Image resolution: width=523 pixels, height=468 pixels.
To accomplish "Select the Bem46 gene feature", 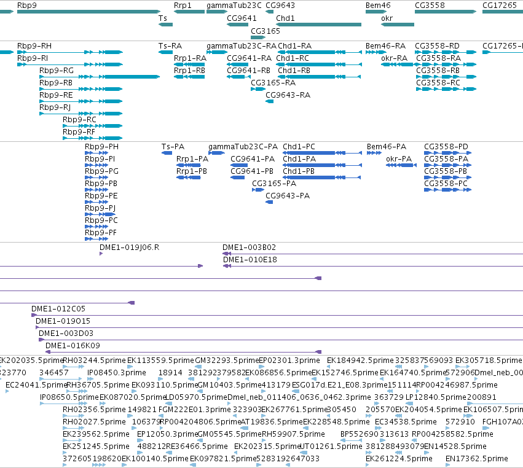I will (376, 12).
